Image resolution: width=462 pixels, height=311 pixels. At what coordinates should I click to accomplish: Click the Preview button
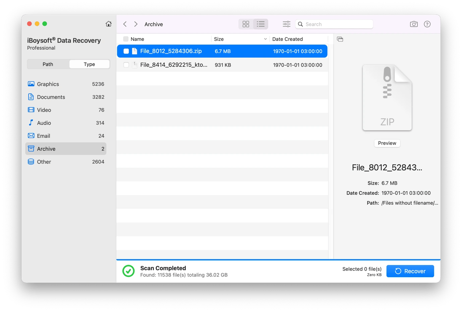[x=387, y=143]
